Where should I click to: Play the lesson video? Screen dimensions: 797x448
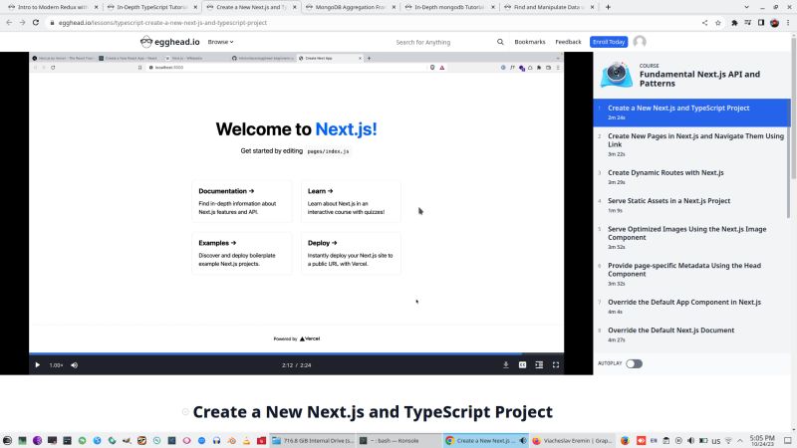[37, 364]
